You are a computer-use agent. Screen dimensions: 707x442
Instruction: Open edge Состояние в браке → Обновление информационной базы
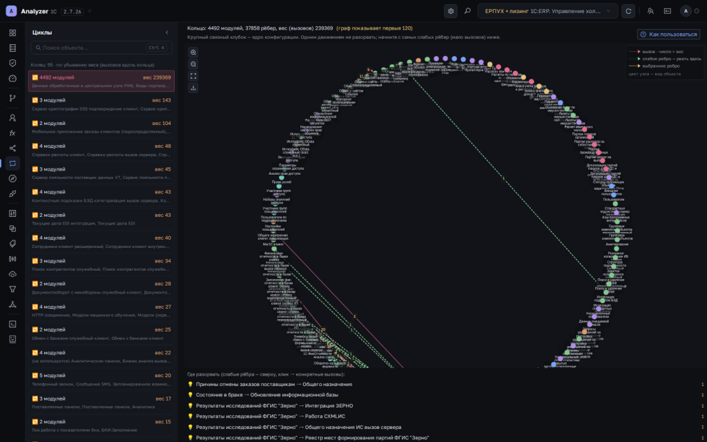point(445,394)
